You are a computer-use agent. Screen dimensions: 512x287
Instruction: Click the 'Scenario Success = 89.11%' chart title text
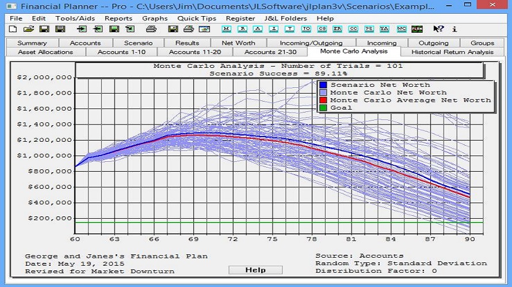(x=278, y=73)
